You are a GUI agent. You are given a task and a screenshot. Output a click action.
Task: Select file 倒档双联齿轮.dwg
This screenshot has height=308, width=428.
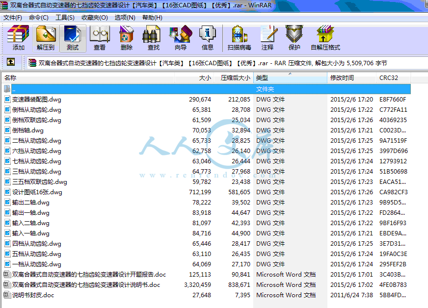pos(37,120)
